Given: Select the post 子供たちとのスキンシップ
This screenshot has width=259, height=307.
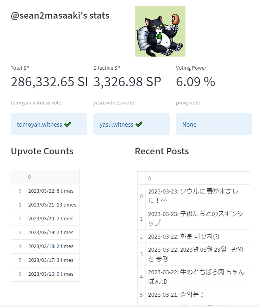Looking at the screenshot, I should (x=198, y=218).
